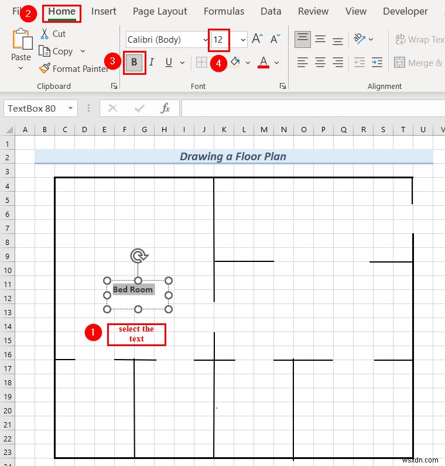Open the Review tab
This screenshot has width=445, height=466.
tap(313, 11)
